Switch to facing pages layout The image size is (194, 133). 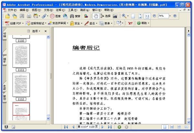click(x=186, y=127)
